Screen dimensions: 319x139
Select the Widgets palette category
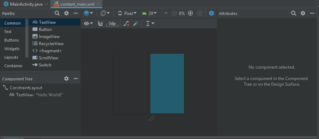pyautogui.click(x=12, y=49)
